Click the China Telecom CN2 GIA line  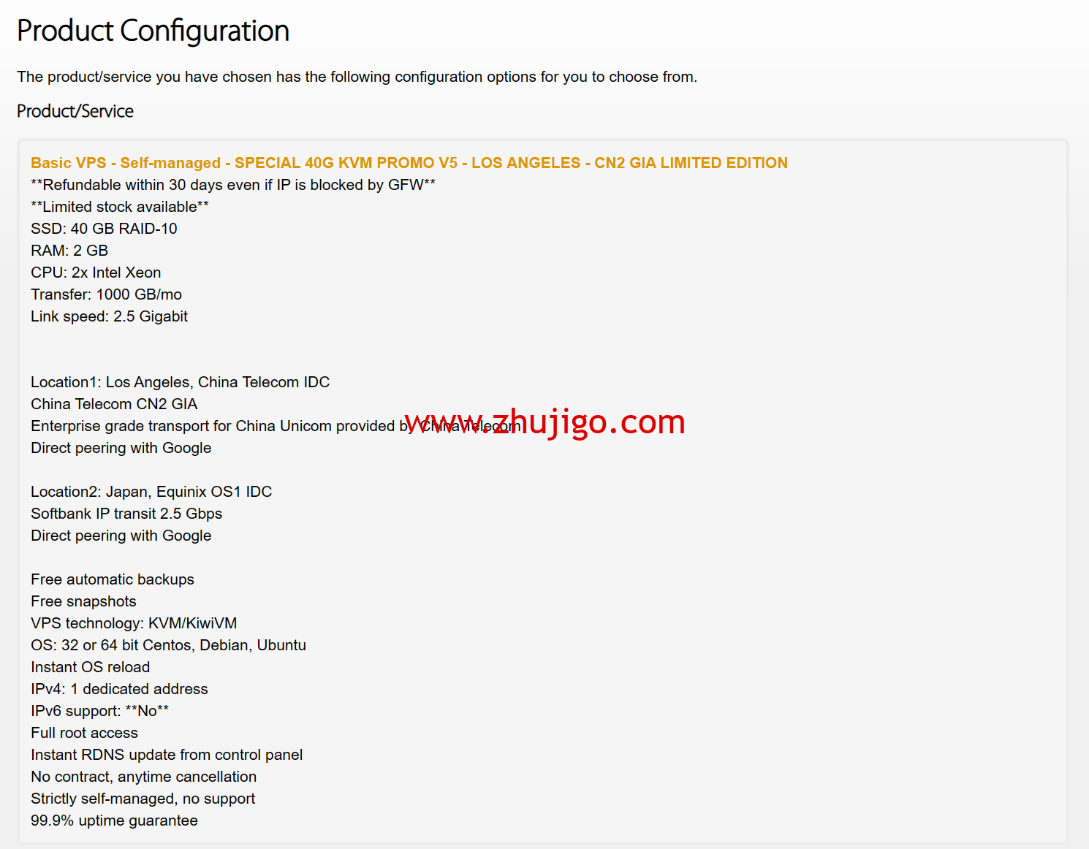coord(114,404)
